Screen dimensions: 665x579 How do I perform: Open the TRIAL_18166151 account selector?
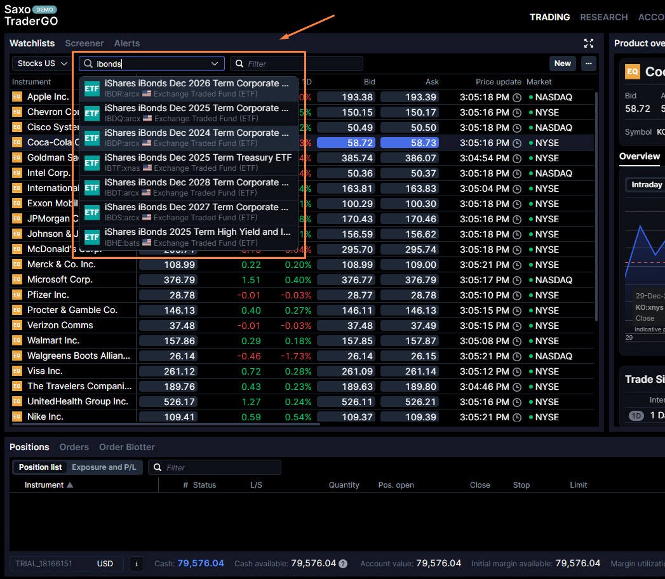click(66, 564)
